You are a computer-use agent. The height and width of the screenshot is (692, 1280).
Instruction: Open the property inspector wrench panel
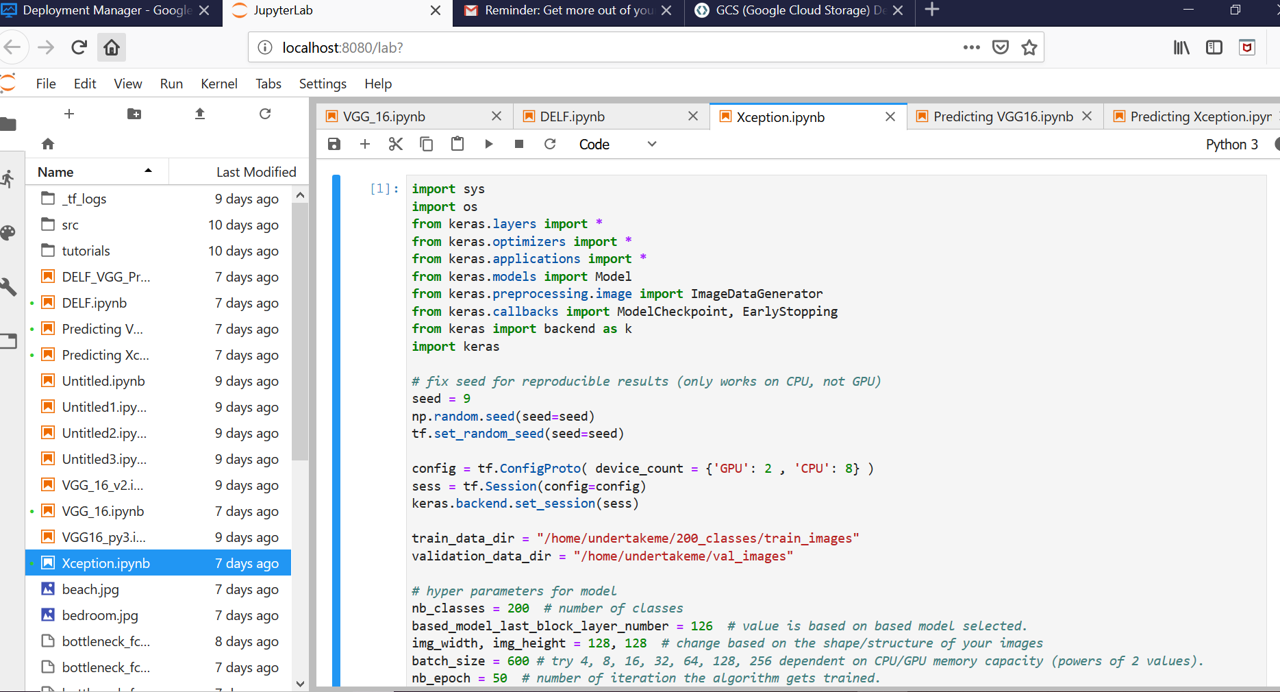tap(8, 287)
